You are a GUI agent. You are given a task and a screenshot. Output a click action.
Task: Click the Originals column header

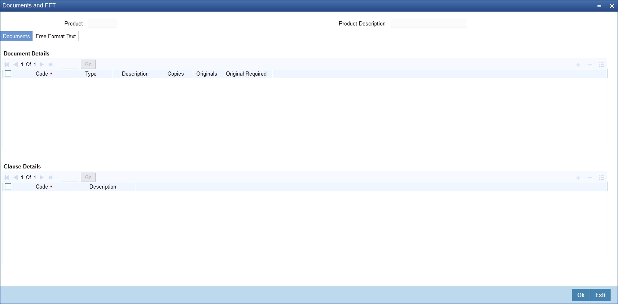coord(207,74)
